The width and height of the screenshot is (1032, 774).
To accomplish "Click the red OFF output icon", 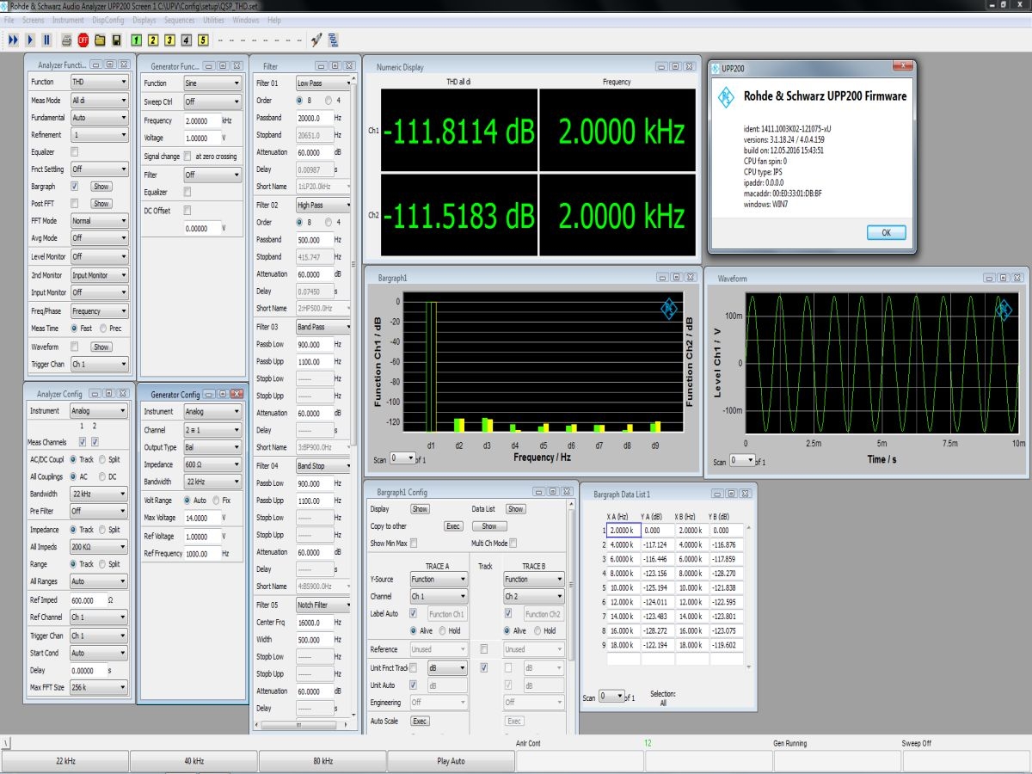I will (83, 40).
